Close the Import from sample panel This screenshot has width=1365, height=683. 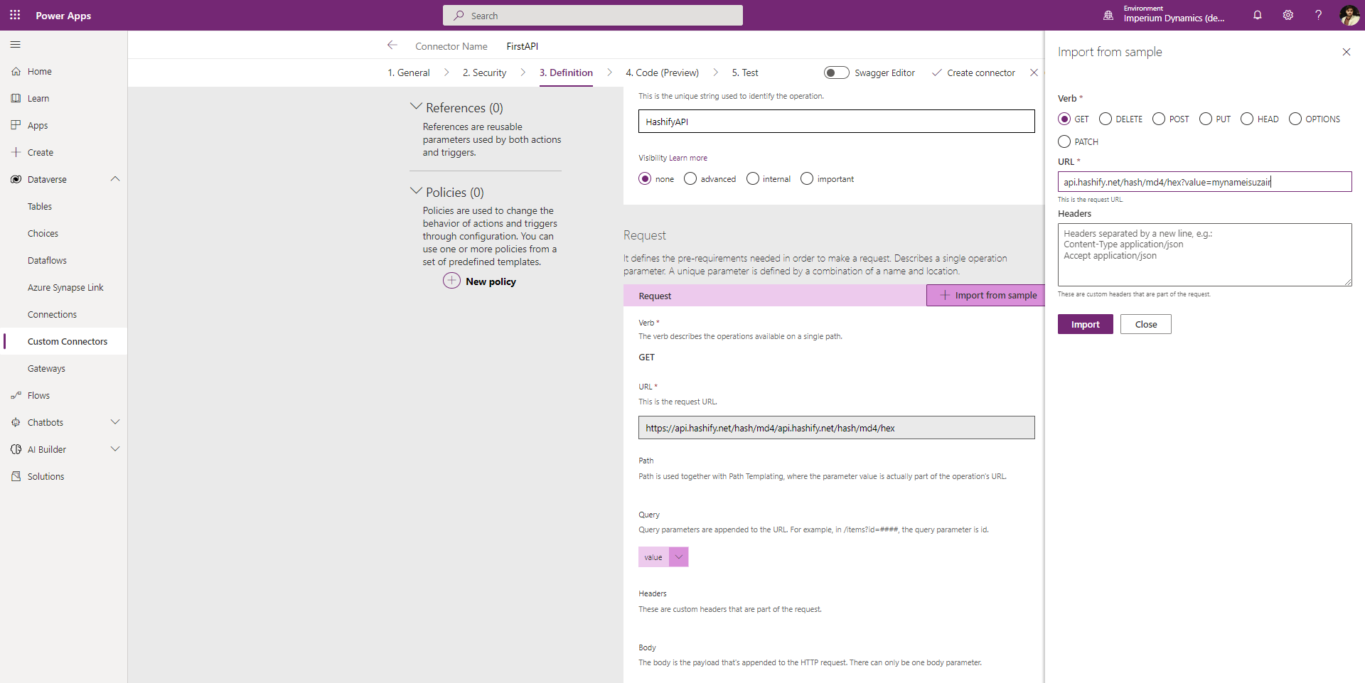[x=1346, y=52]
